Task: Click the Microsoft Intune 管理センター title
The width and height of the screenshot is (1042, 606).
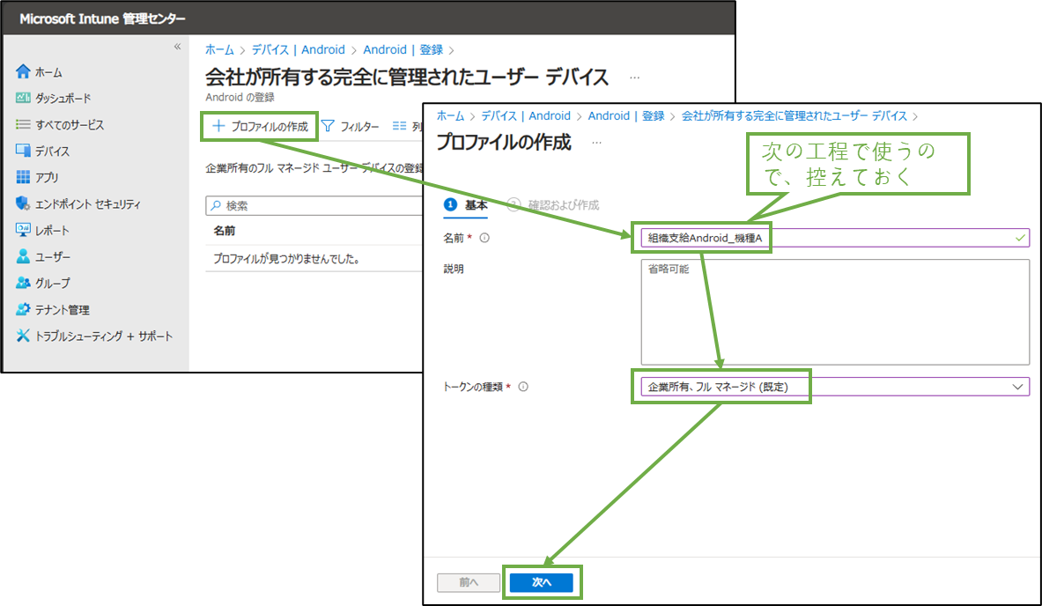Action: pyautogui.click(x=102, y=18)
